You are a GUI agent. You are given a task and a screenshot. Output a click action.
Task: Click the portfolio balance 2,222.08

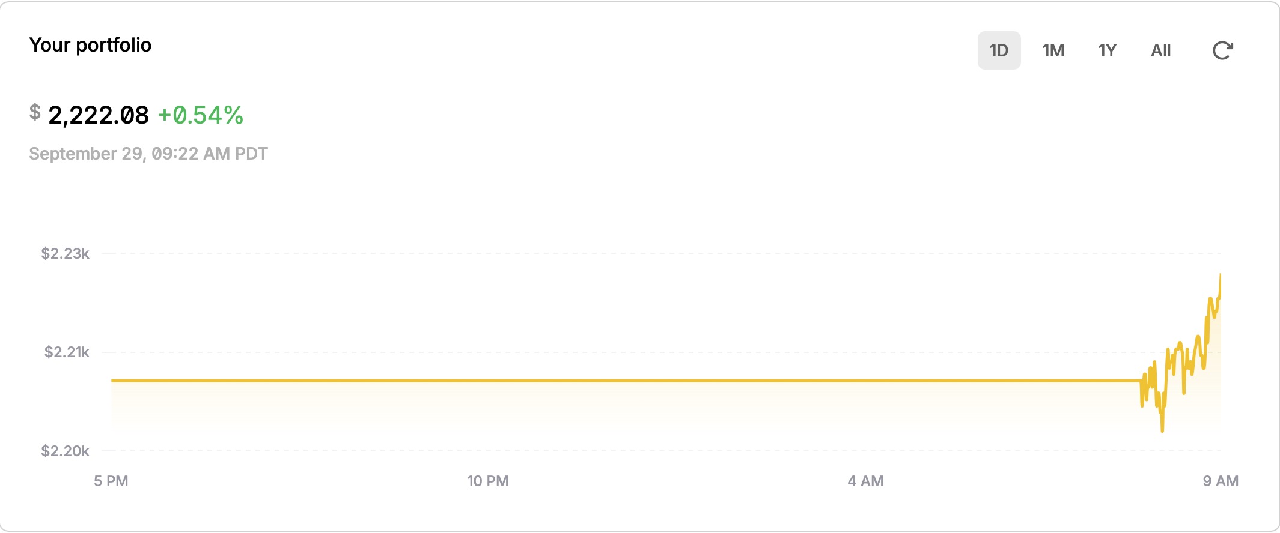[99, 115]
